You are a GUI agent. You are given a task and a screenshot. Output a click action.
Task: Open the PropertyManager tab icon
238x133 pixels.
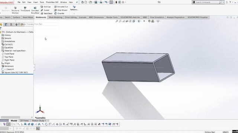pyautogui.click(x=6, y=25)
